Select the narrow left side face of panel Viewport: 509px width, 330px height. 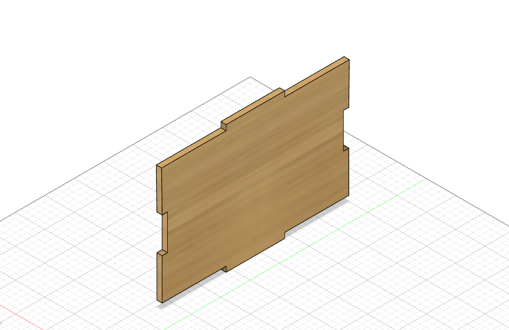tap(159, 189)
